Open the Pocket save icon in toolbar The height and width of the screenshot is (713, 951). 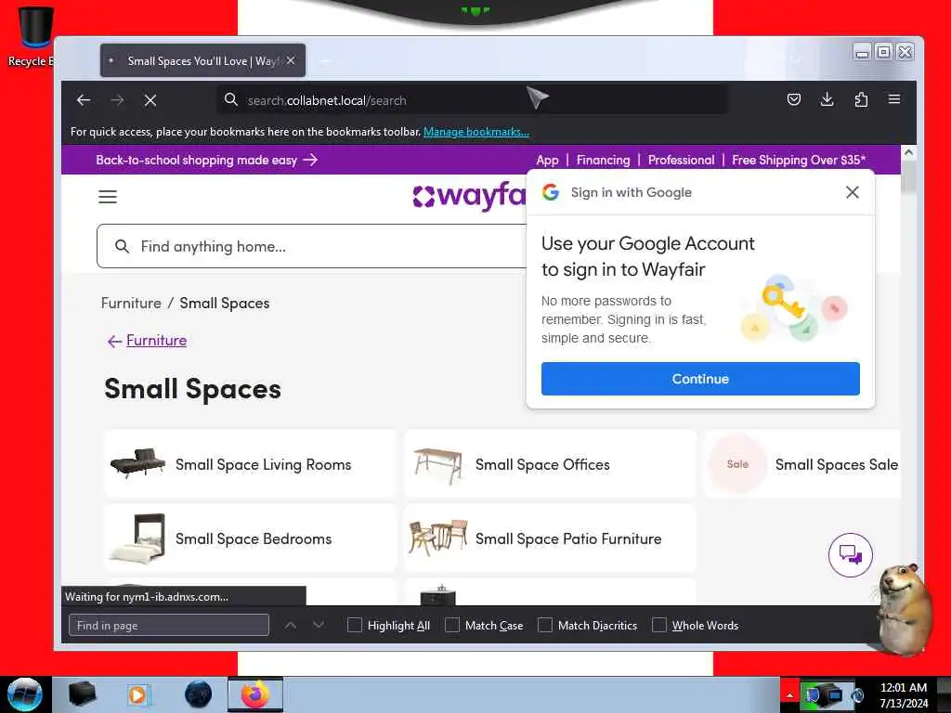(x=793, y=99)
